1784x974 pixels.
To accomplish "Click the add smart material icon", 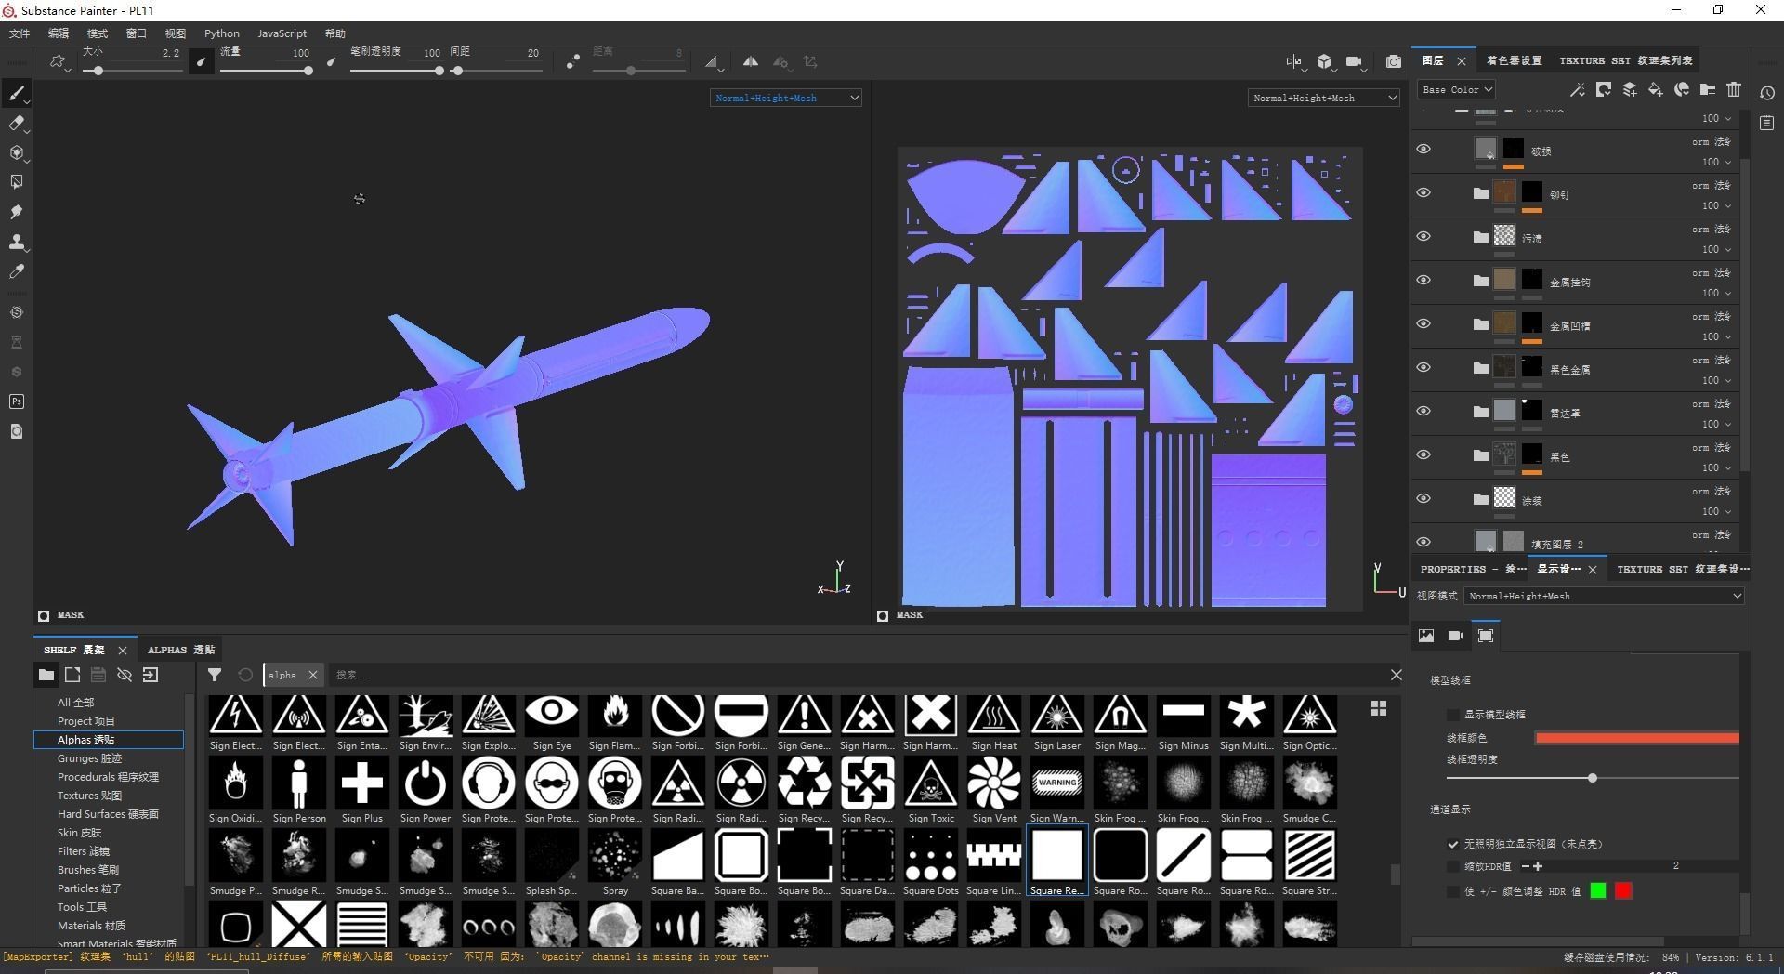I will [x=1681, y=89].
